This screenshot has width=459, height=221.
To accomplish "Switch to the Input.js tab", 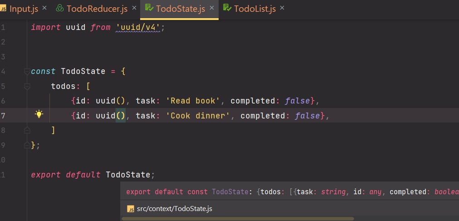I will tap(24, 9).
